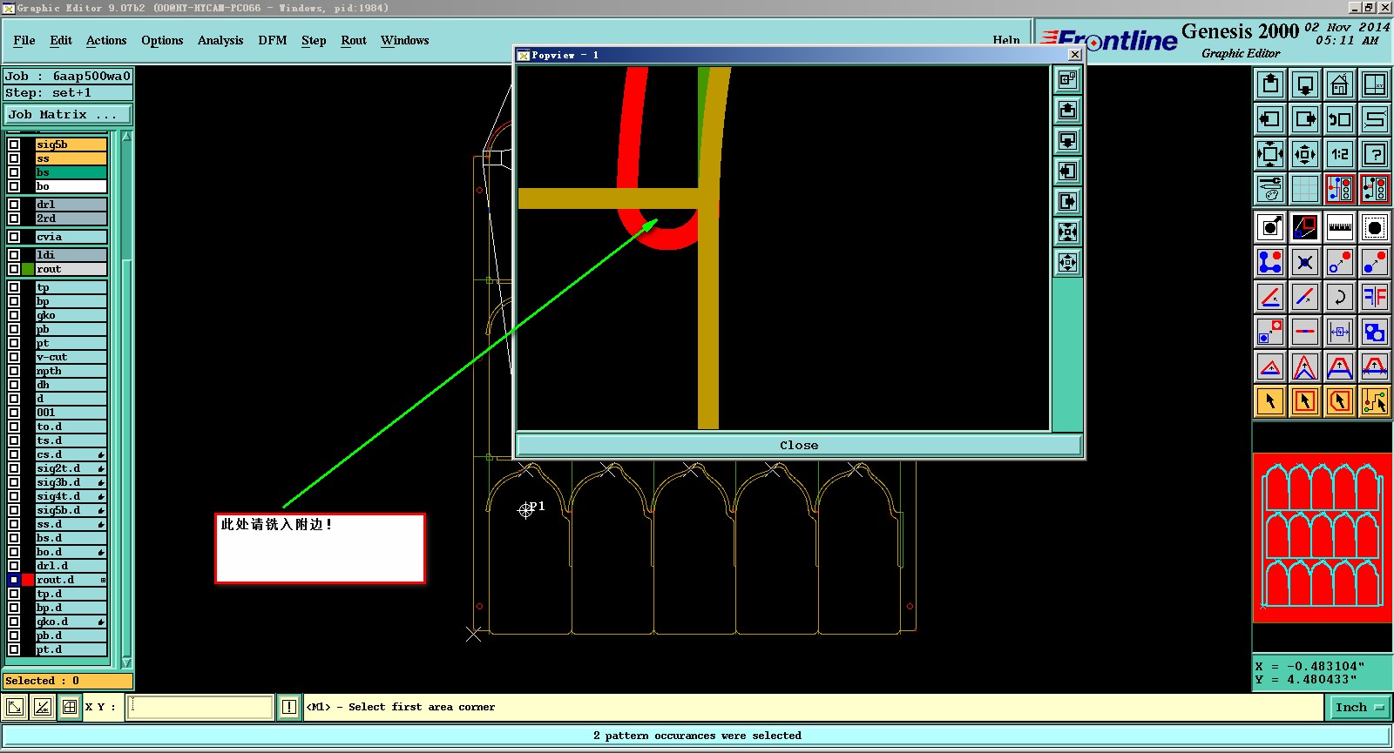The height and width of the screenshot is (753, 1394).
Task: Open the Actions menu
Action: (106, 40)
